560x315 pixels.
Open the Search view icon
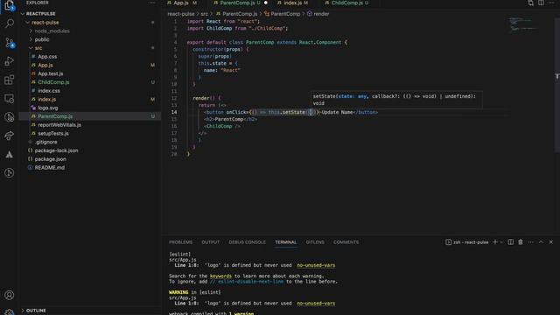10,24
